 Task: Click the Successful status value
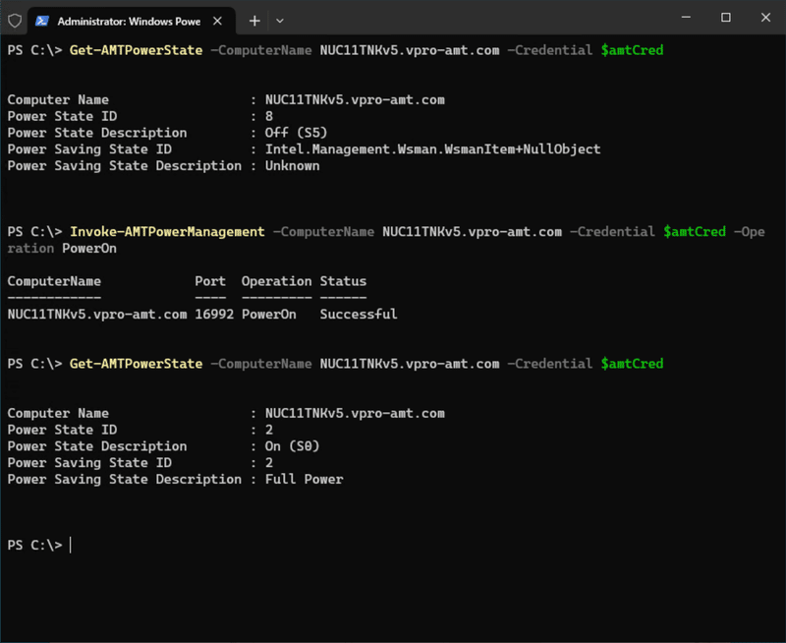click(359, 315)
